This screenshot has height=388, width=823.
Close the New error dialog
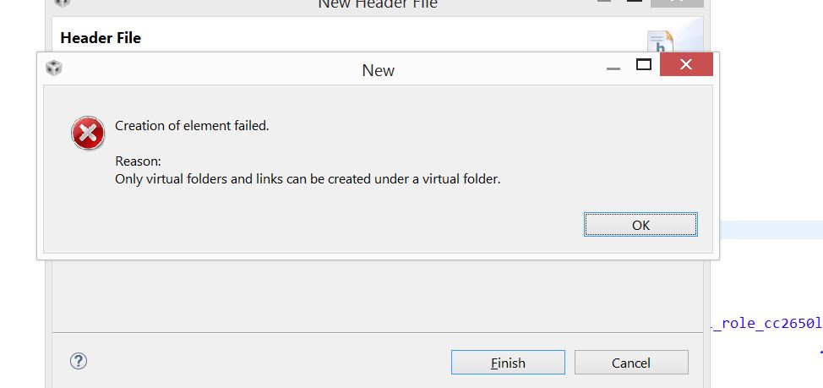[x=686, y=65]
